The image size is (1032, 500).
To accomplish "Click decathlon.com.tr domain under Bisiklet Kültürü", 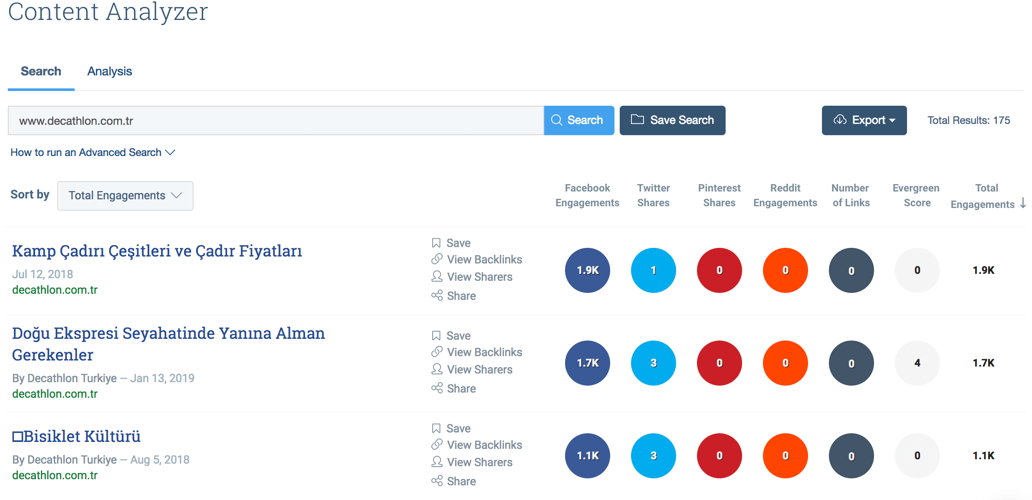I will (55, 475).
